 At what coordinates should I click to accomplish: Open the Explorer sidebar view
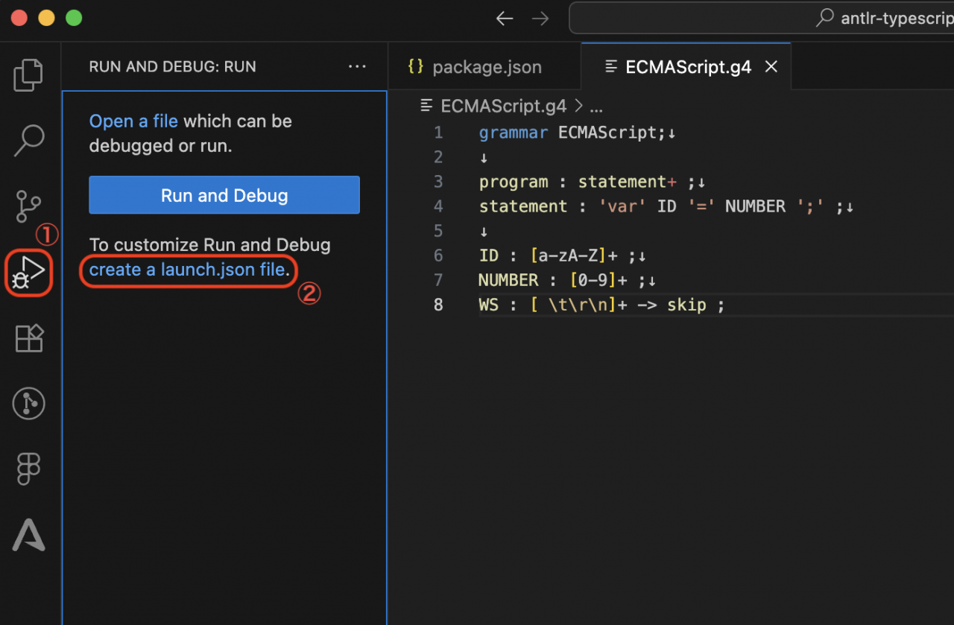tap(28, 74)
